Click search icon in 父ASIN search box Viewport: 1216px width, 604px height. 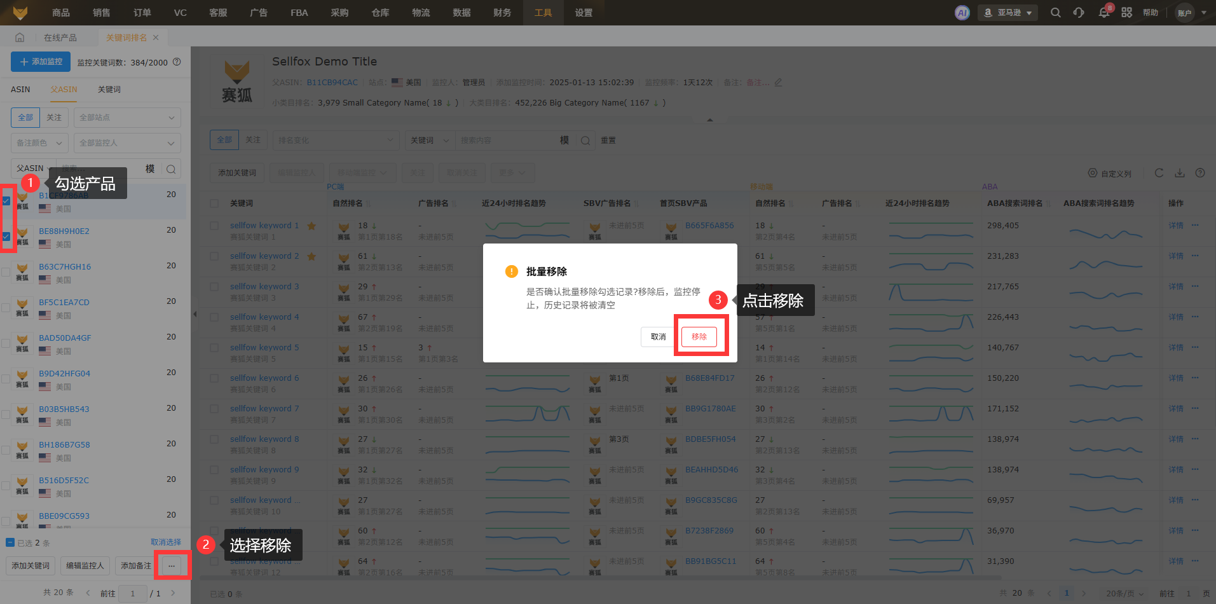[x=171, y=169]
